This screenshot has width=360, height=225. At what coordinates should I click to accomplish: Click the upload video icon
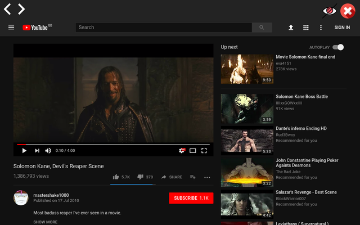tap(291, 28)
